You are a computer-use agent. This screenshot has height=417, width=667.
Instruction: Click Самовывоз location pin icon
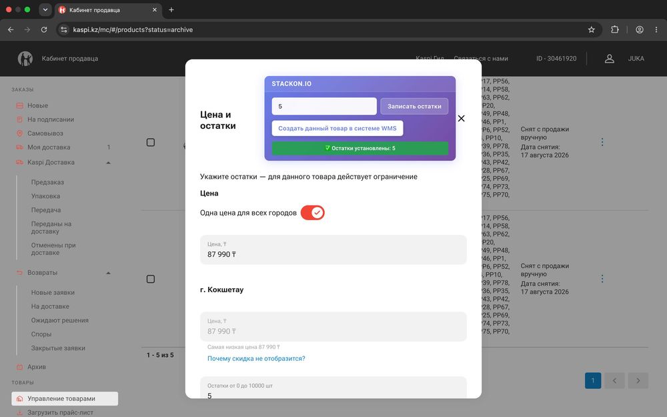click(x=19, y=133)
